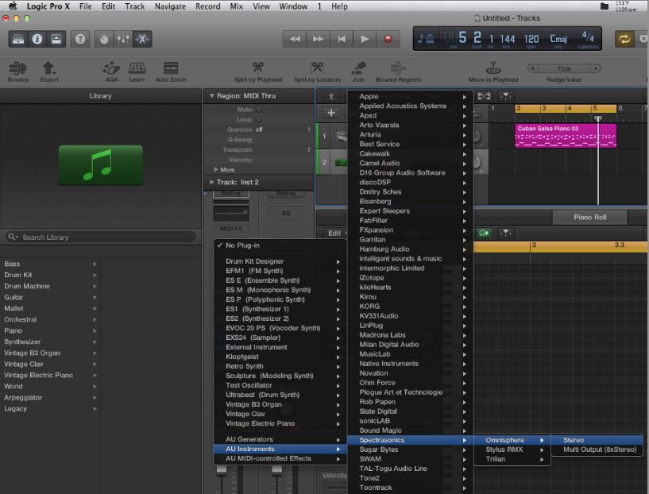
Task: Toggle the region Loop checkbox
Action: click(x=259, y=119)
